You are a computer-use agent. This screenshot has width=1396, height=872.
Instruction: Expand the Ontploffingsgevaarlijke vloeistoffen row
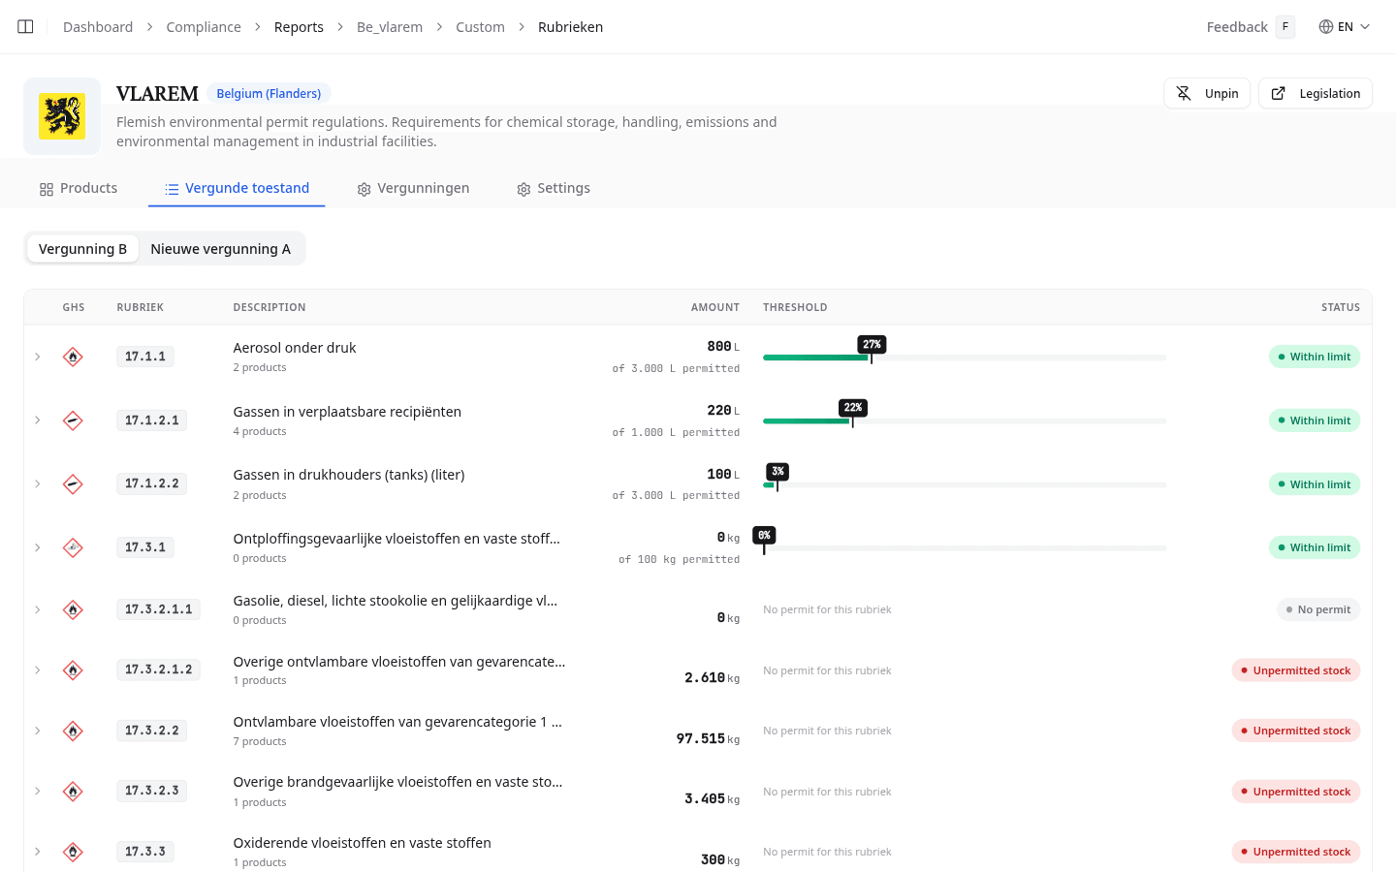38,547
